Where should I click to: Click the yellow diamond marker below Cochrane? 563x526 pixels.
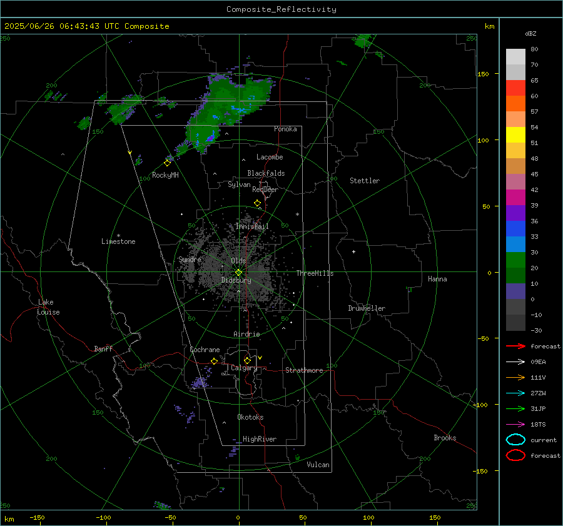pos(214,362)
